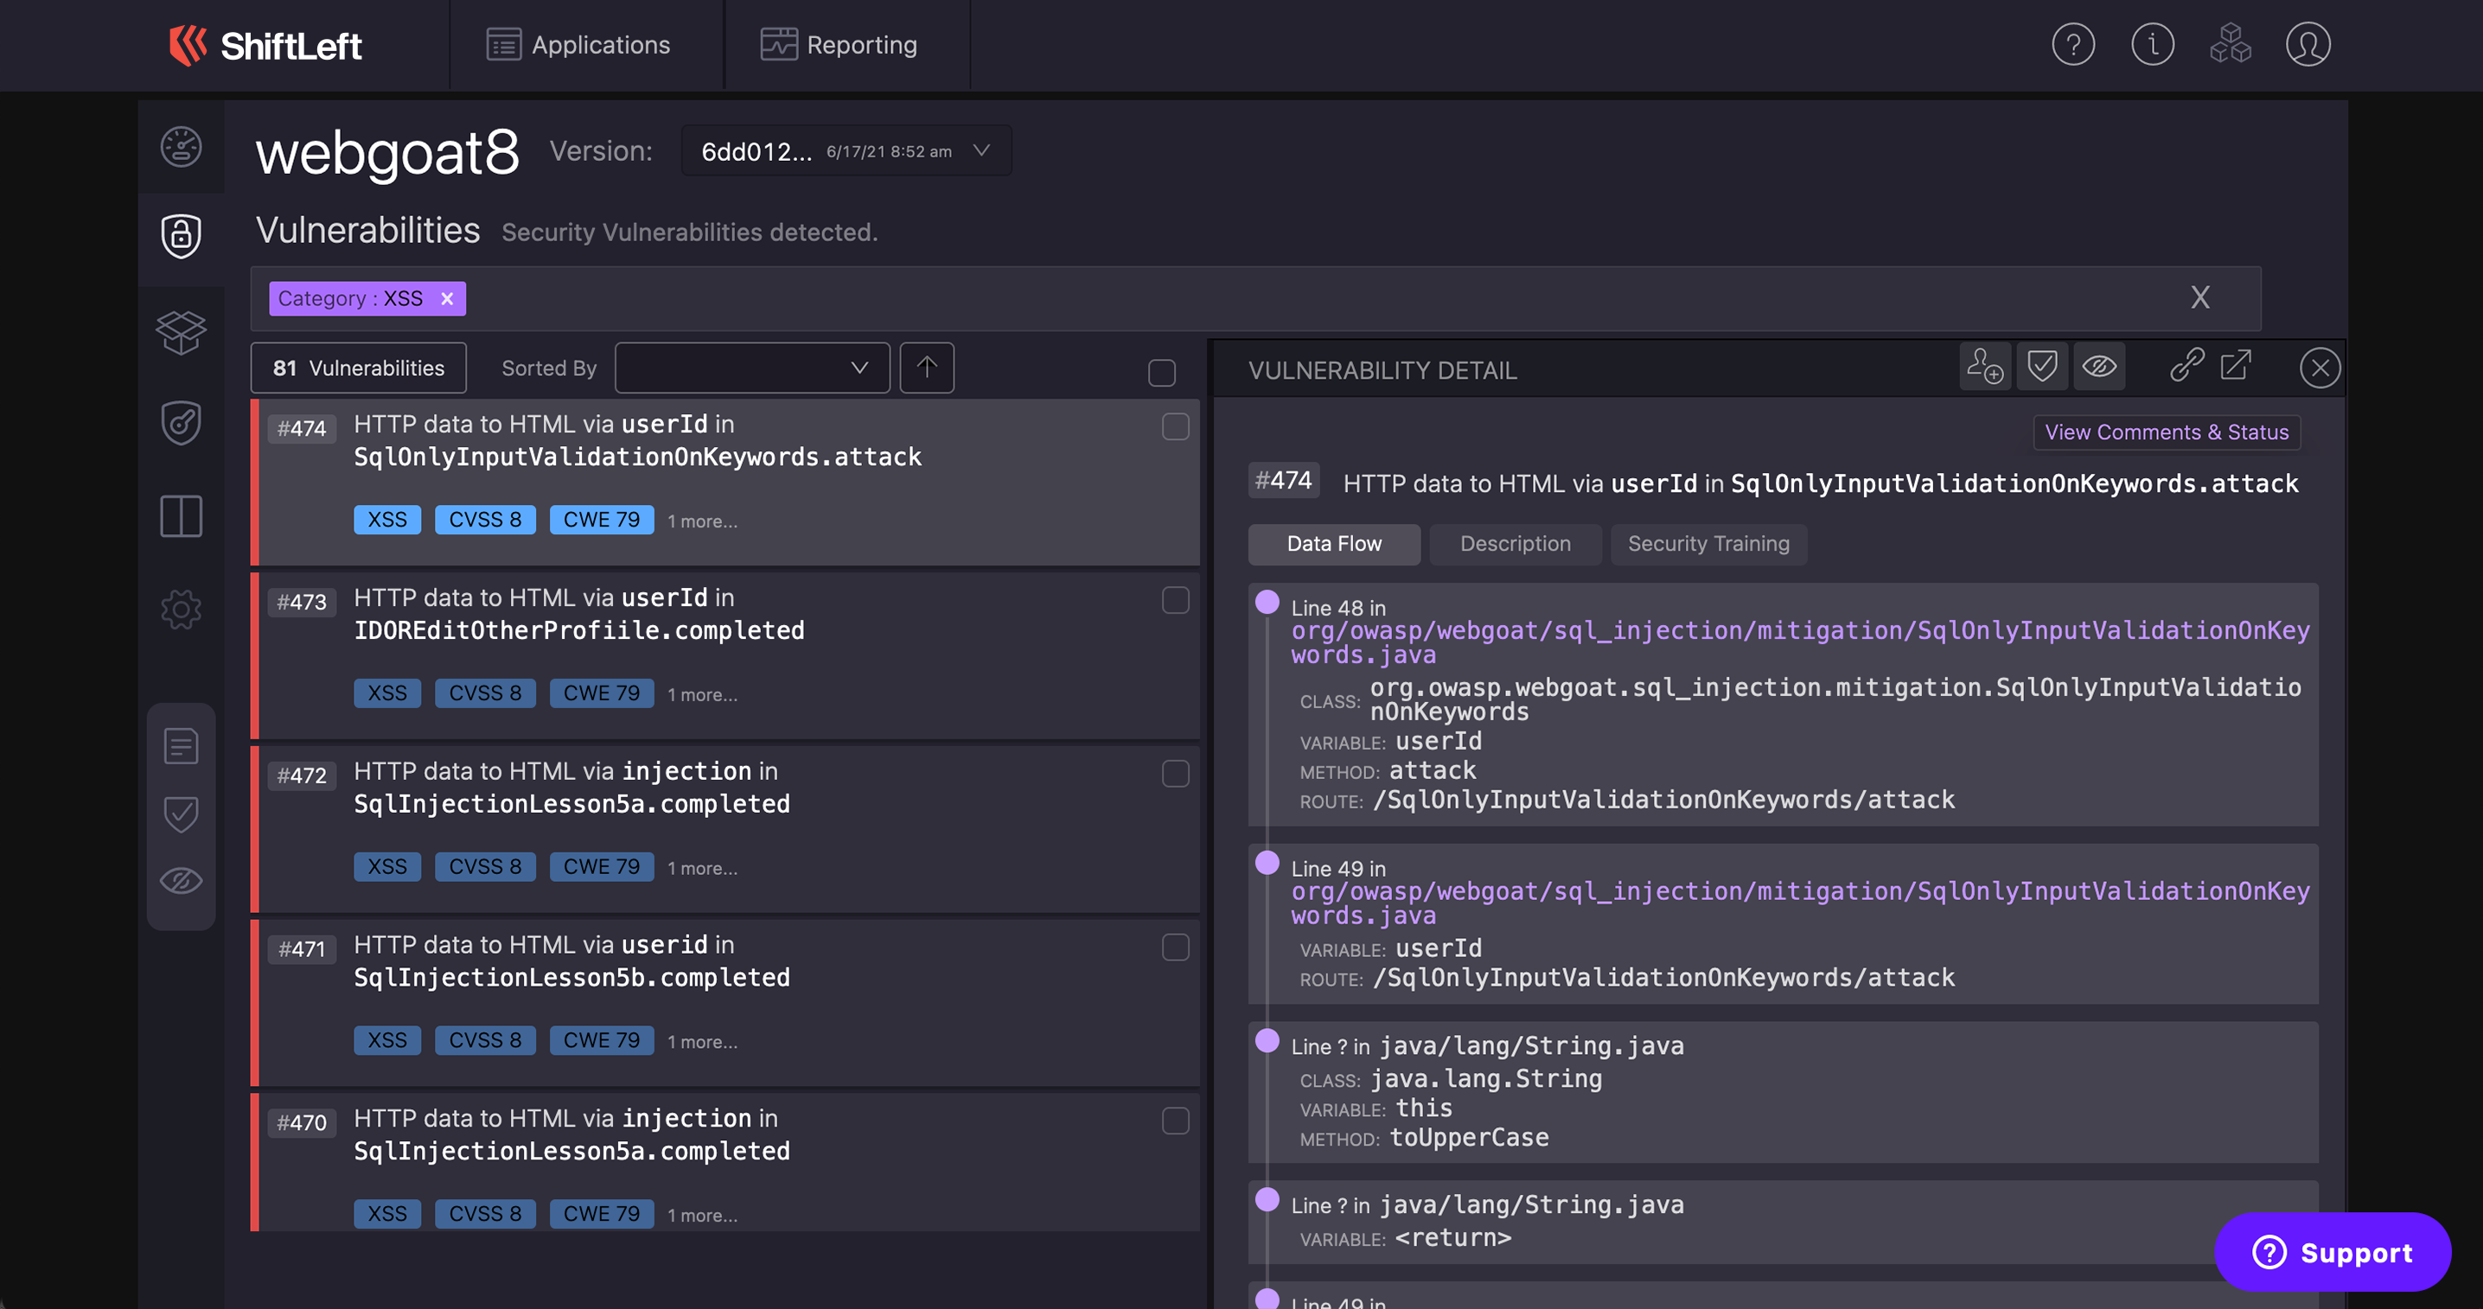This screenshot has height=1309, width=2483.
Task: Switch to the Description tab
Action: click(1515, 545)
